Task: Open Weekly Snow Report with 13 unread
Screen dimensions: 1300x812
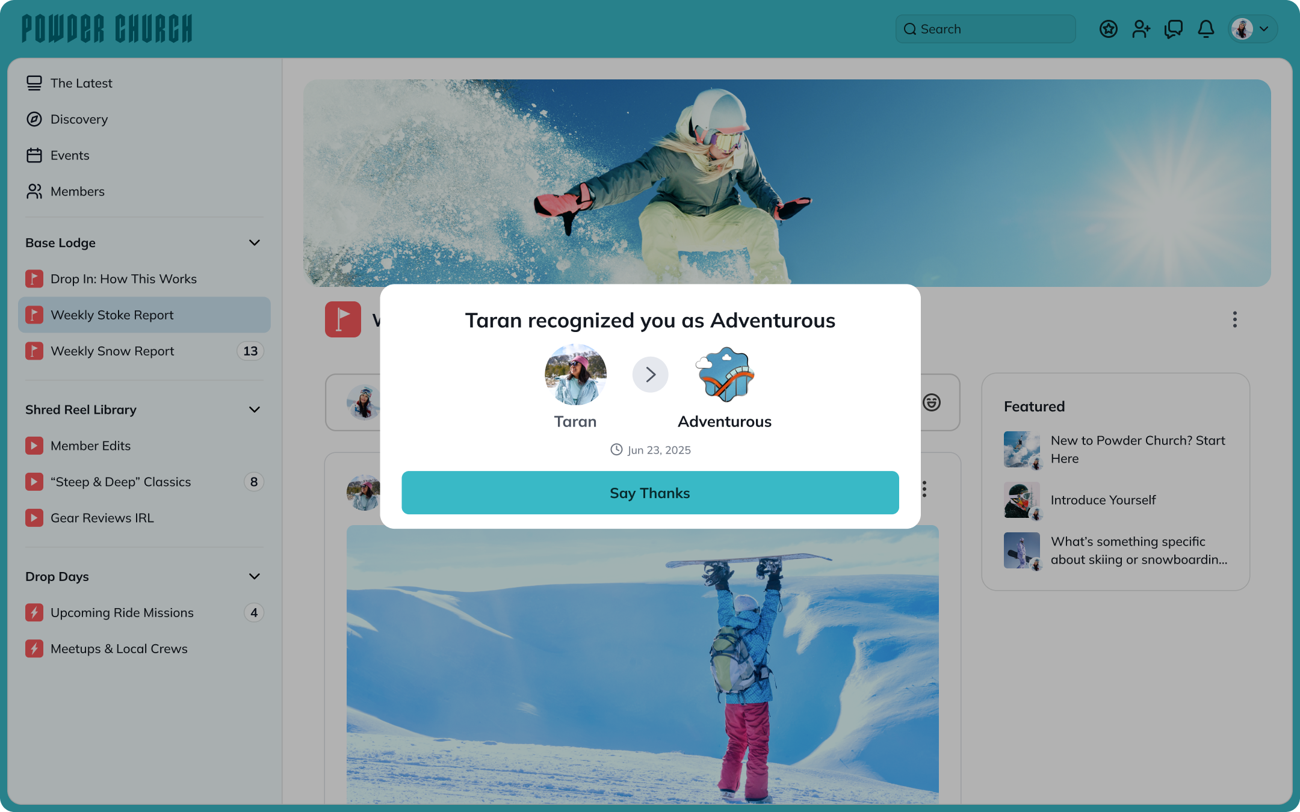Action: point(112,351)
